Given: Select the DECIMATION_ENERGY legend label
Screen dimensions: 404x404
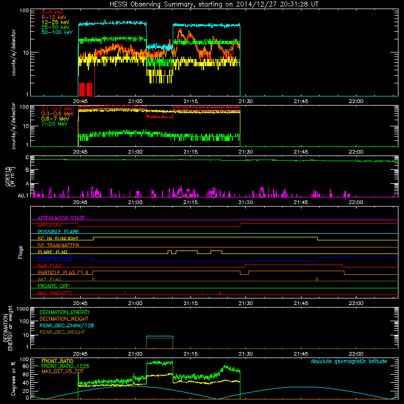Looking at the screenshot, I should click(x=65, y=312).
